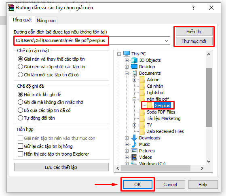Click the question mark help icon in title bar

point(193,8)
